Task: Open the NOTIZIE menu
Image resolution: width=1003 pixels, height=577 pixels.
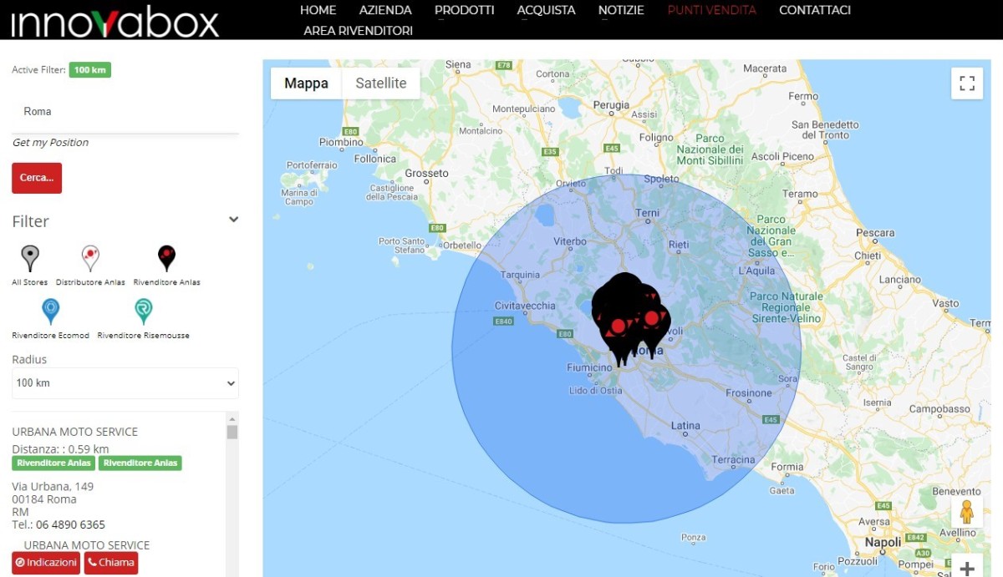Action: pyautogui.click(x=621, y=10)
